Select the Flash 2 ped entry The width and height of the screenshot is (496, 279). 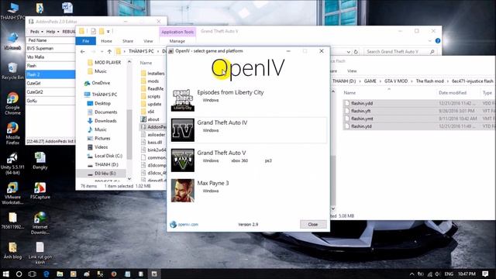click(x=50, y=74)
